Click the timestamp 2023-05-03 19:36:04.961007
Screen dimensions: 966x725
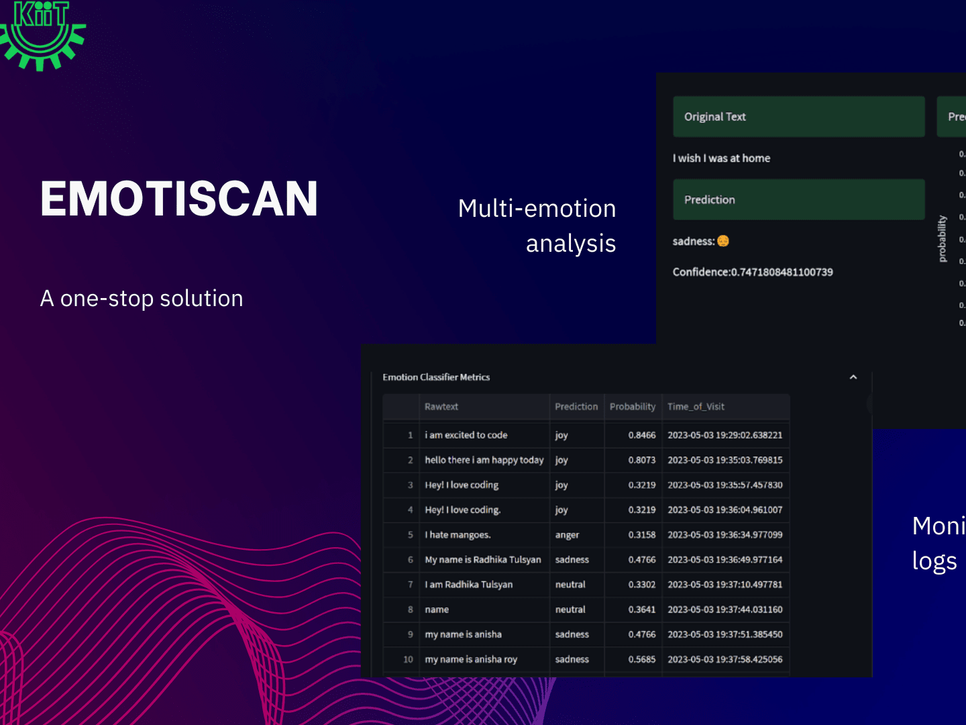point(725,510)
